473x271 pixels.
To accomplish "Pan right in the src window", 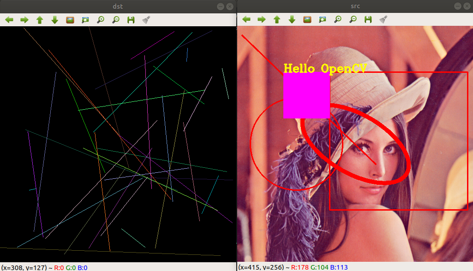I will [x=262, y=20].
